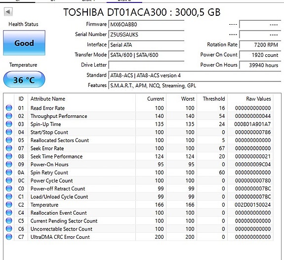The width and height of the screenshot is (284, 260).
Task: Click the 36 °C temperature indicator
Action: (x=24, y=79)
